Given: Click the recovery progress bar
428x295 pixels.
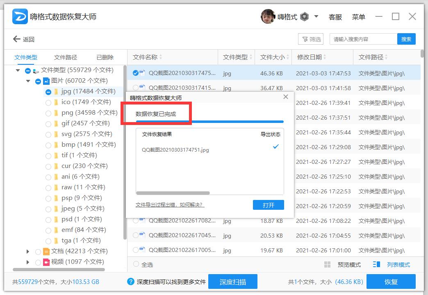Looking at the screenshot, I should (x=209, y=122).
